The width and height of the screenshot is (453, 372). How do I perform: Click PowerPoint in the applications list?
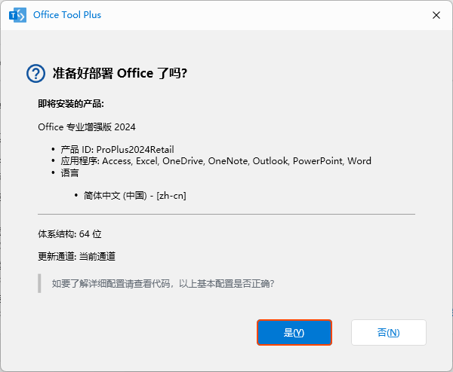point(317,161)
